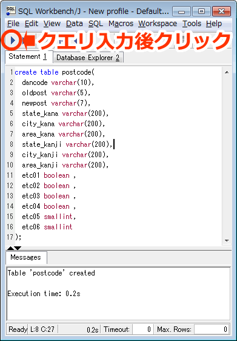Click the 'etc01 boolean ,' line
The width and height of the screenshot is (237, 341).
click(49, 175)
